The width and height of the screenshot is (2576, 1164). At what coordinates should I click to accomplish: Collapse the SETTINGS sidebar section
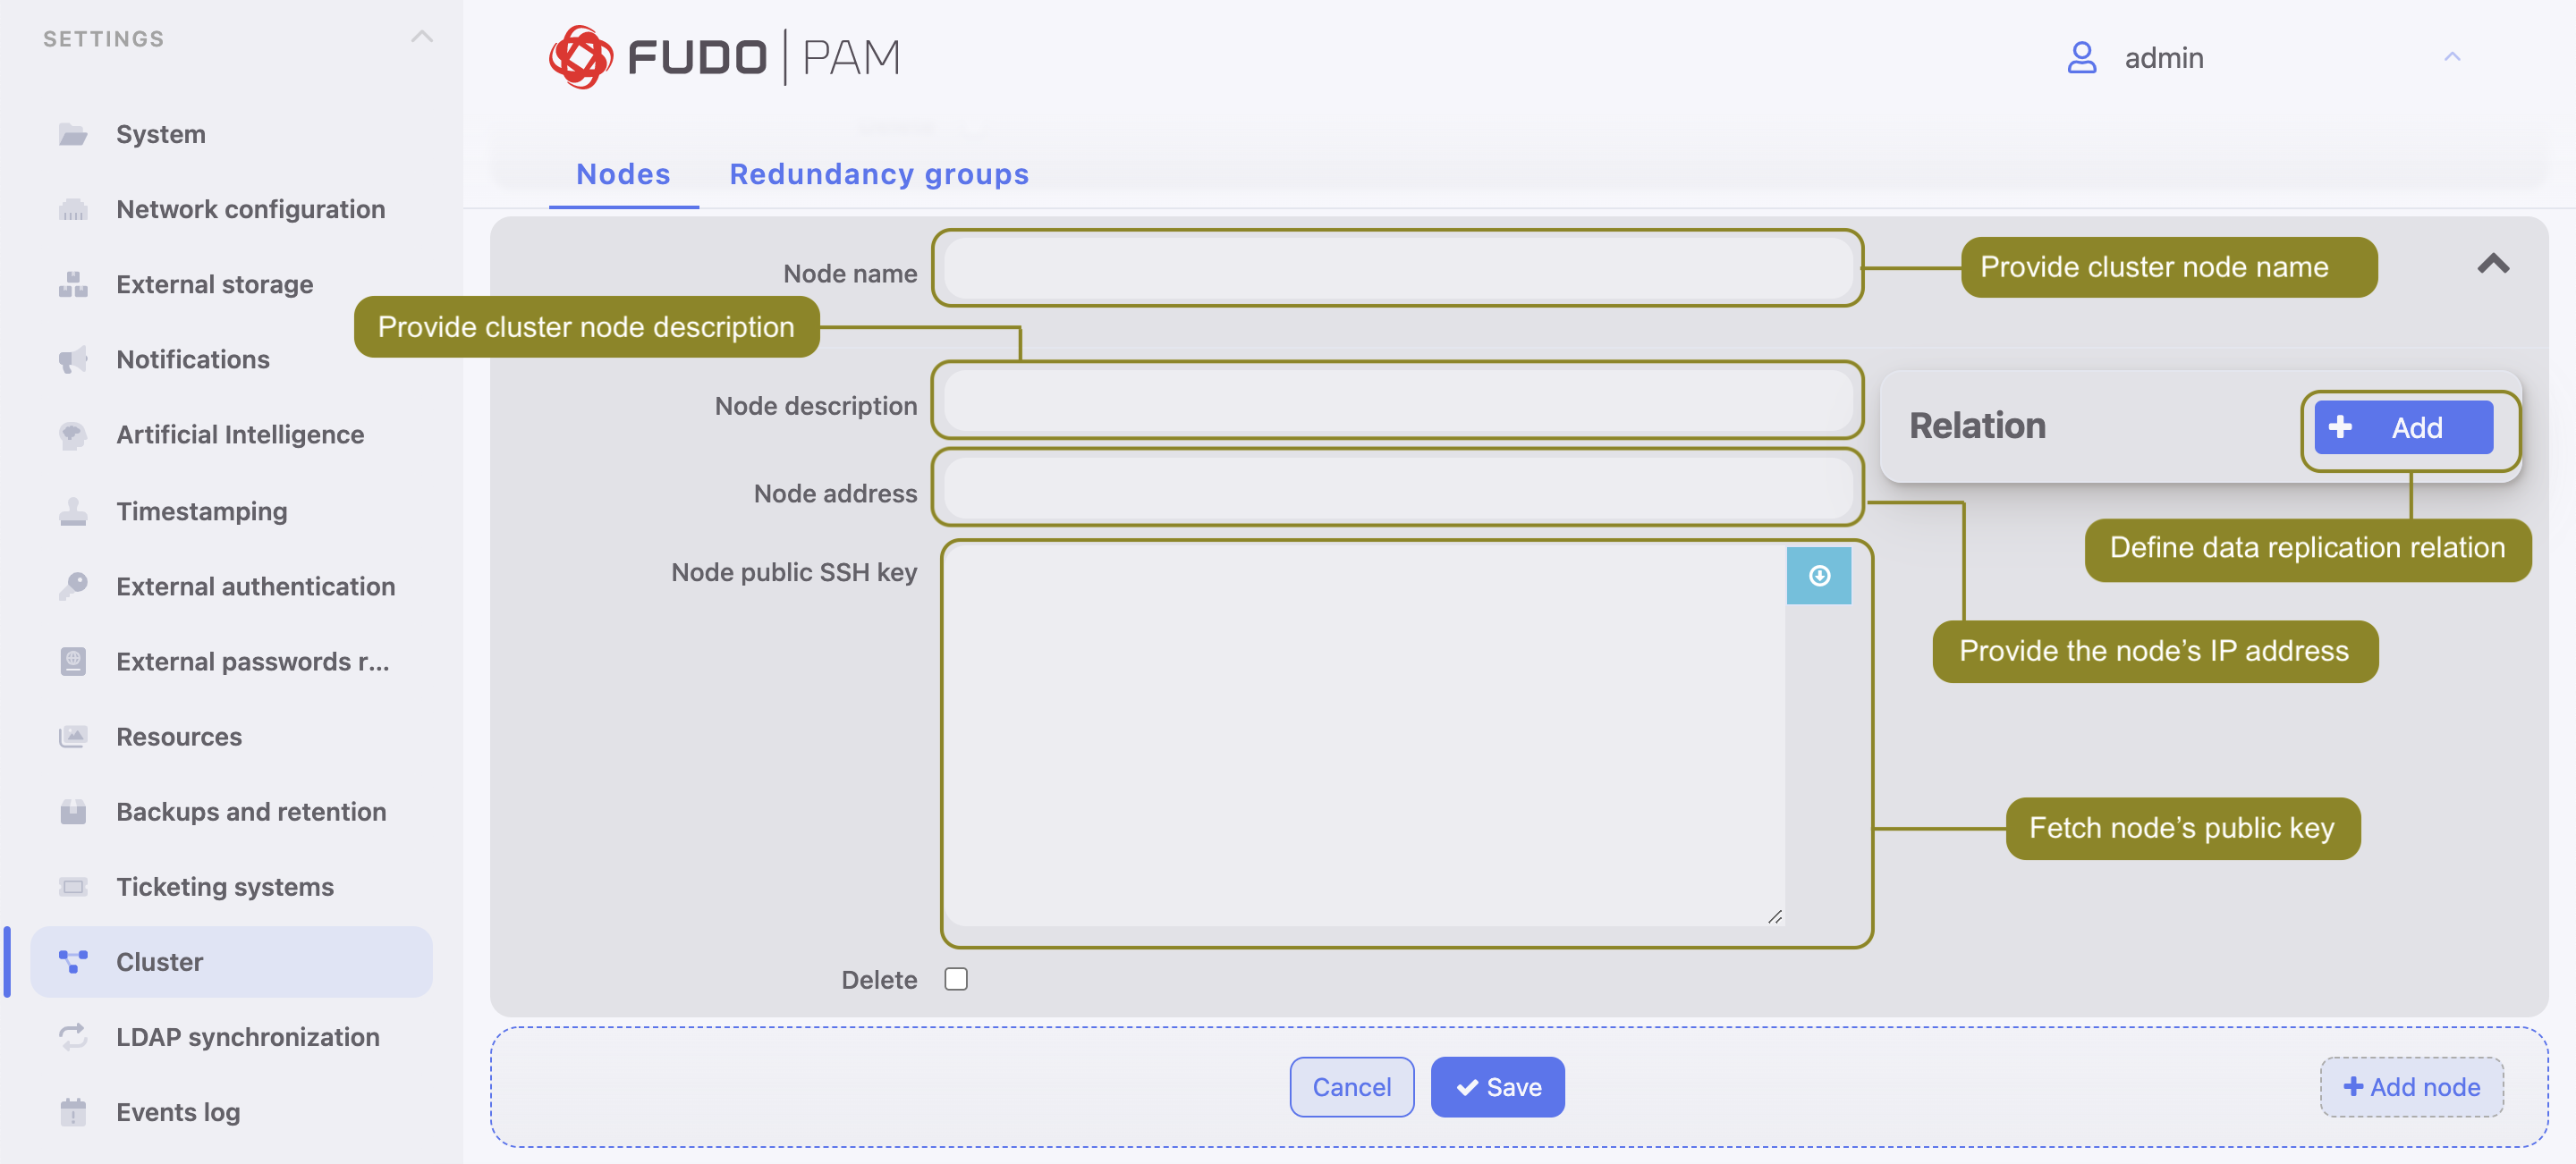(x=422, y=37)
